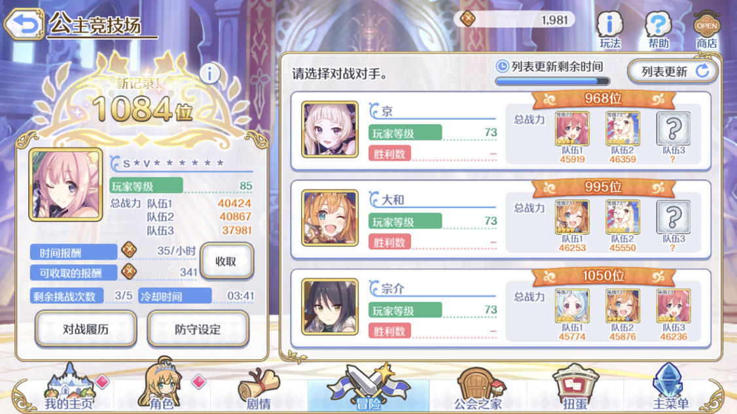Go back using the return arrow icon
The height and width of the screenshot is (414, 737).
point(24,24)
